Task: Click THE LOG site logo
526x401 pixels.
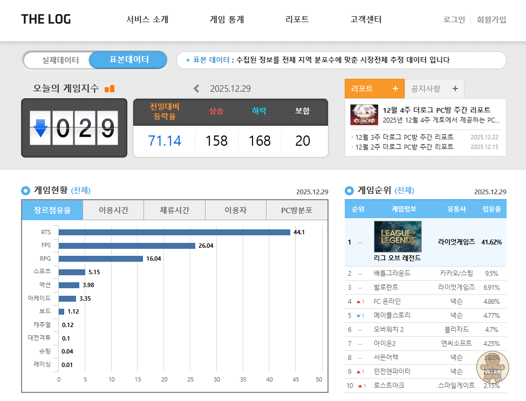Action: pyautogui.click(x=46, y=19)
